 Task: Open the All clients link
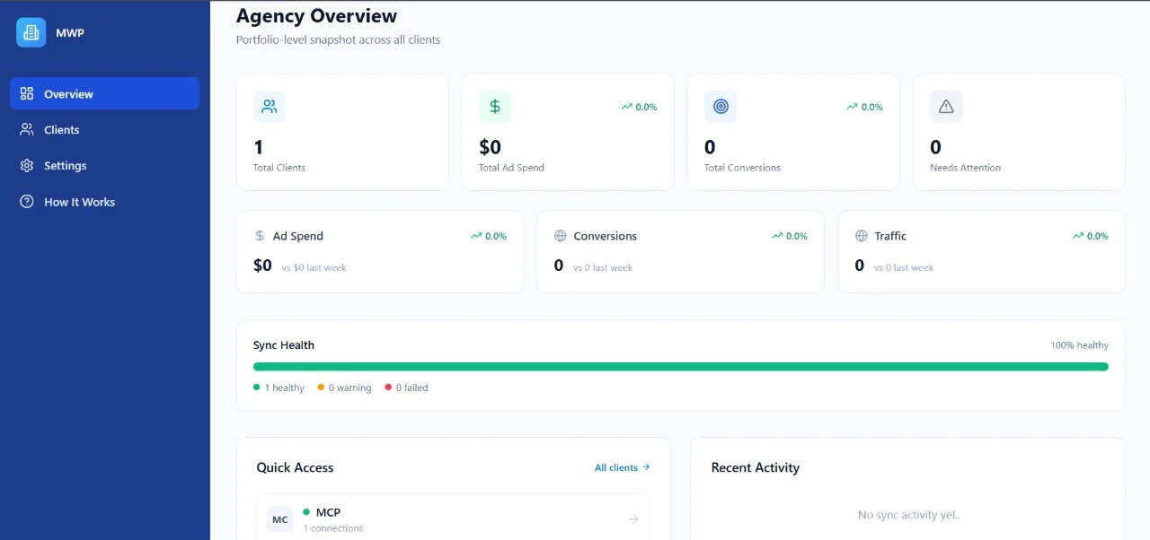click(622, 467)
